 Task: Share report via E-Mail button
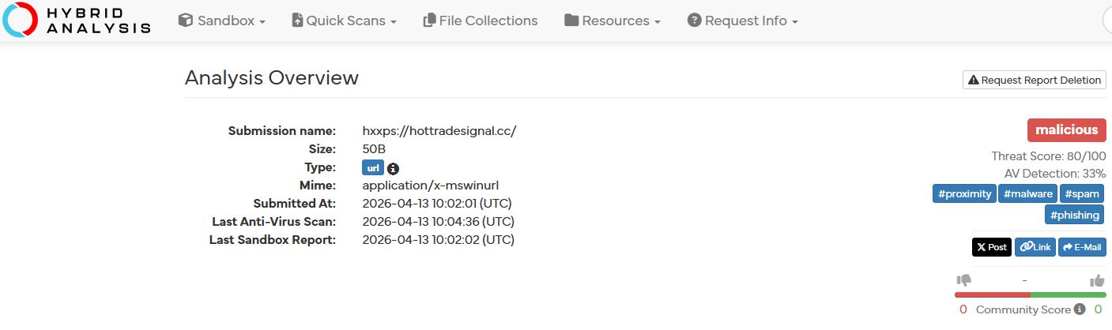pos(1082,247)
